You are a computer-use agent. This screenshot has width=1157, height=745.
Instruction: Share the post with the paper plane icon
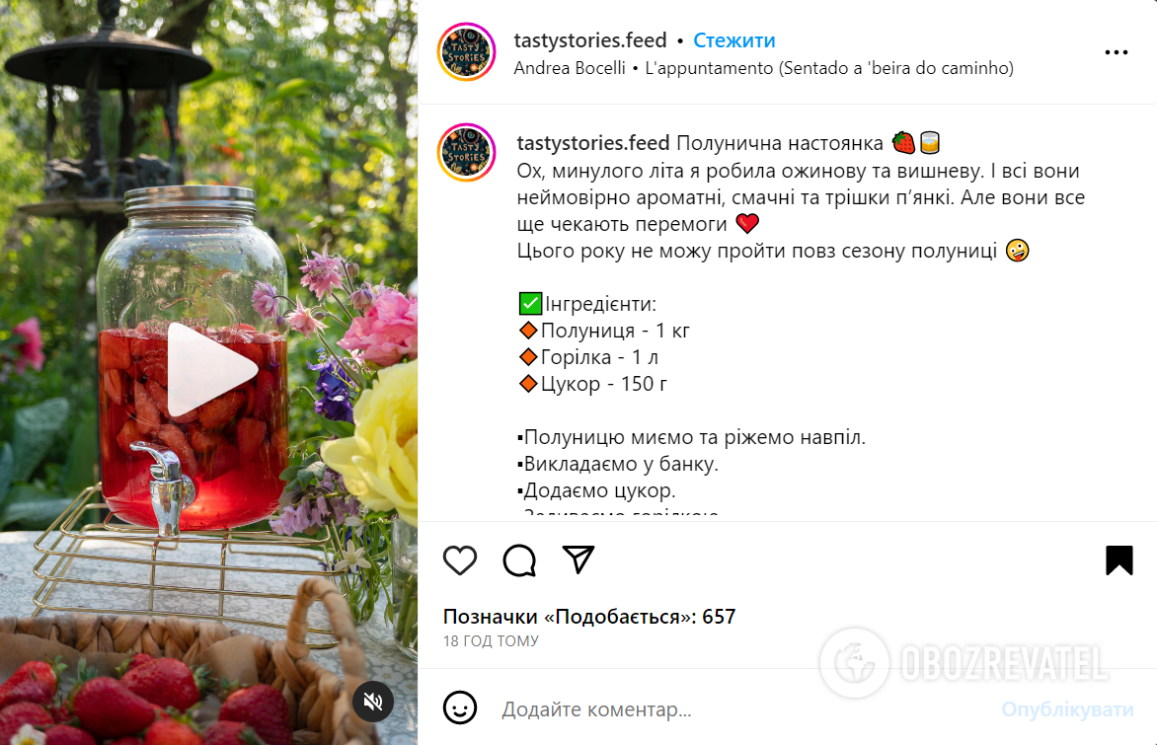tap(578, 559)
